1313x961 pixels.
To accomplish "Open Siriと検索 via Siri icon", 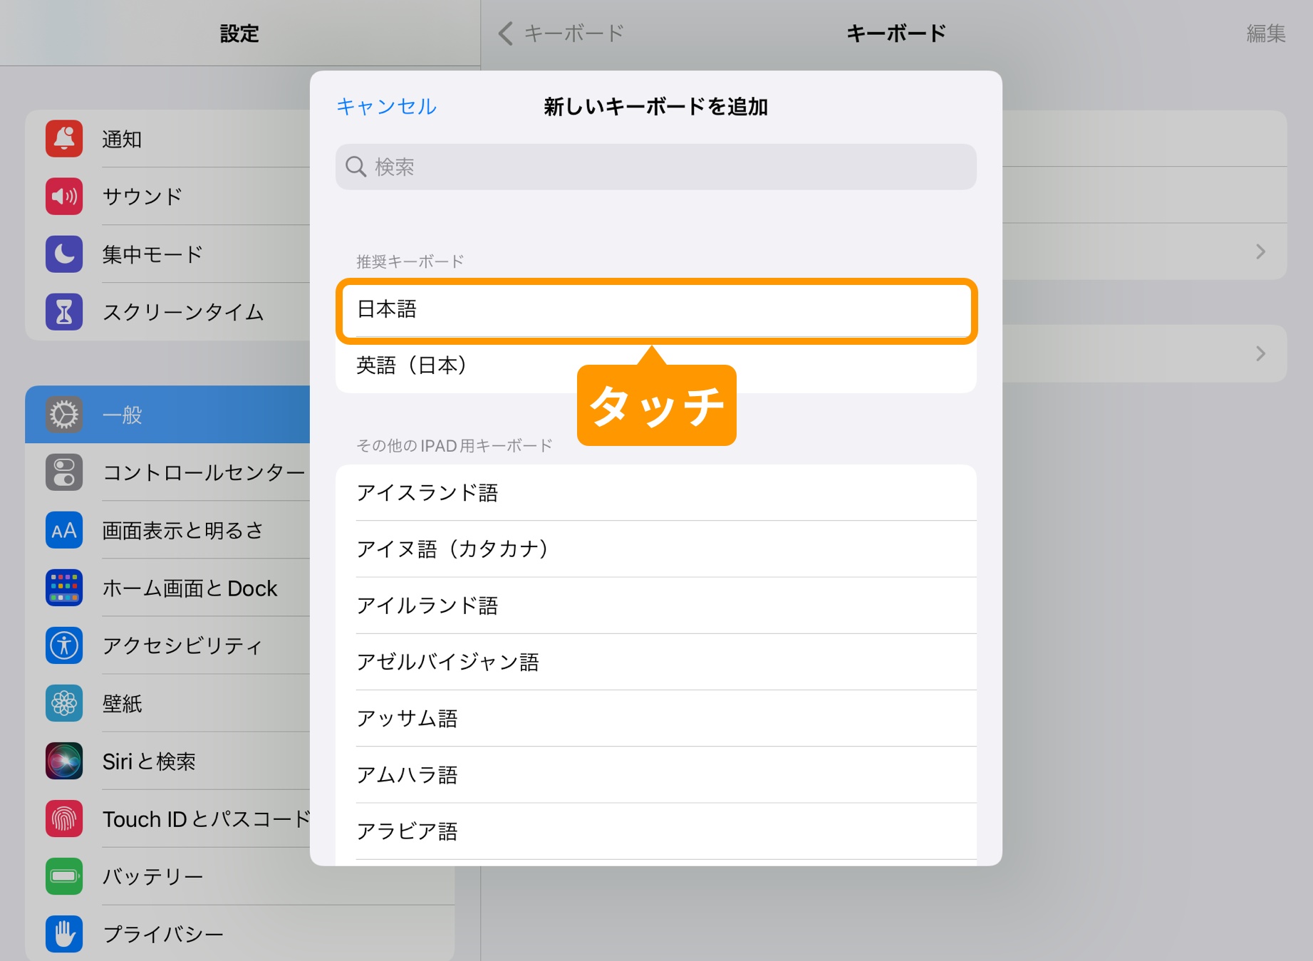I will click(63, 761).
